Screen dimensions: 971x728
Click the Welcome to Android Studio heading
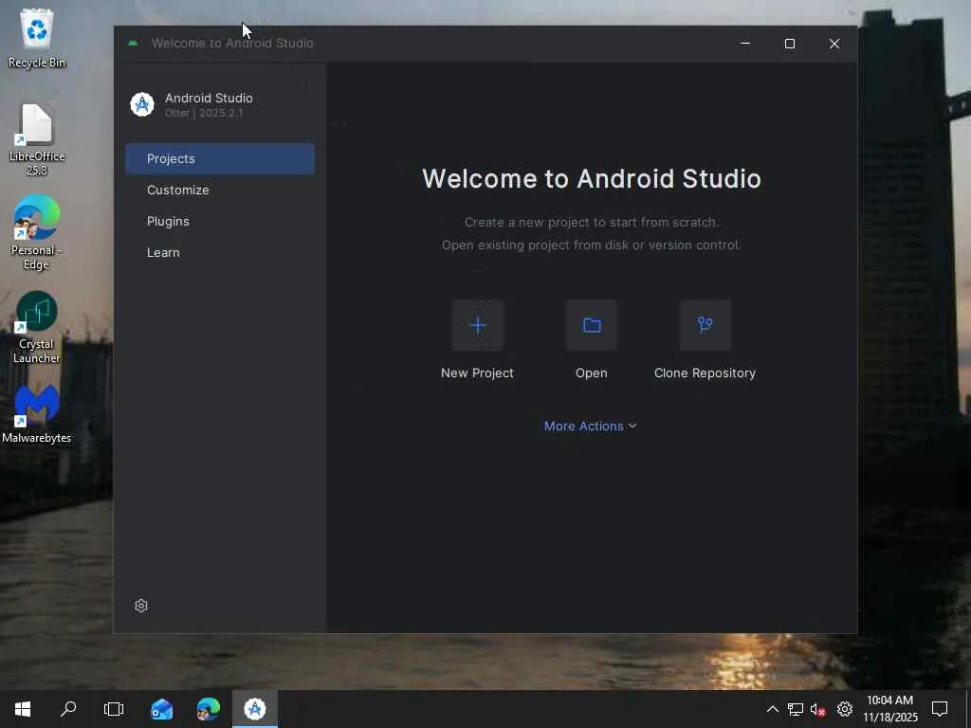(x=592, y=178)
